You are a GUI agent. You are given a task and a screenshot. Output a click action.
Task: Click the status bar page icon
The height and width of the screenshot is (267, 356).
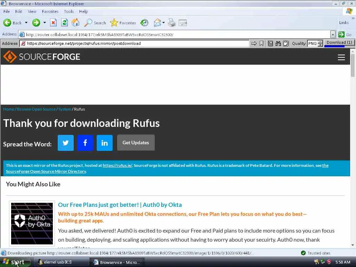click(3, 253)
